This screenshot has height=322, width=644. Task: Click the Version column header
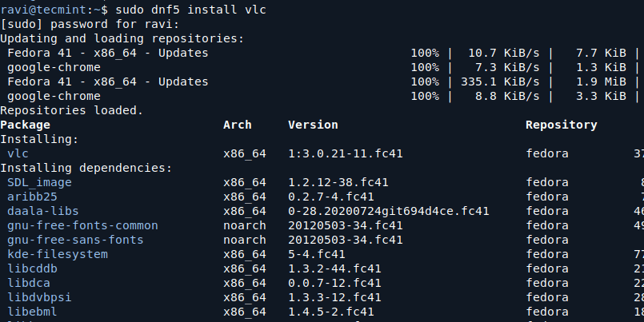point(313,125)
